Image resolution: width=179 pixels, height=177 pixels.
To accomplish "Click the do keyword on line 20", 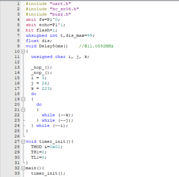I will click(x=39, y=104).
